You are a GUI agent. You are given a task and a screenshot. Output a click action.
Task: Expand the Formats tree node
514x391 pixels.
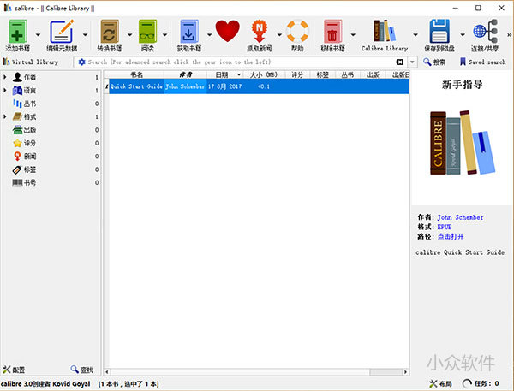point(5,116)
